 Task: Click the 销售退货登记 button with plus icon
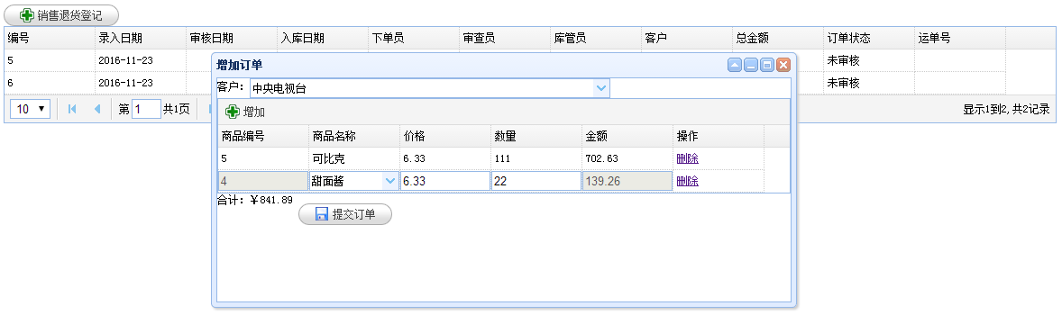[61, 15]
